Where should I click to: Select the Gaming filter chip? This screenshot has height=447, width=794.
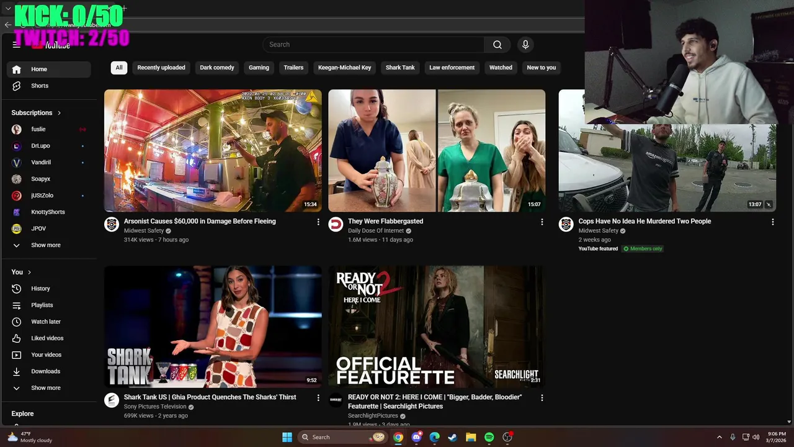[x=259, y=68]
